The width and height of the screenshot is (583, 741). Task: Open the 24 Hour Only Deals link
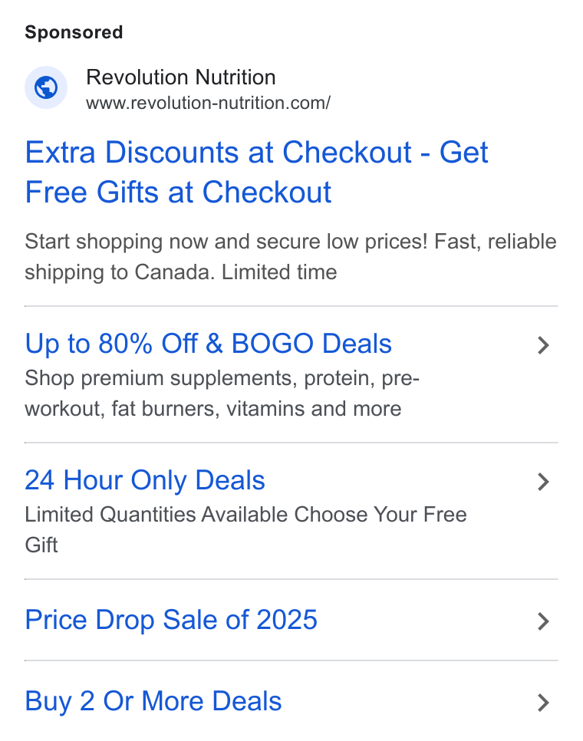(x=144, y=480)
